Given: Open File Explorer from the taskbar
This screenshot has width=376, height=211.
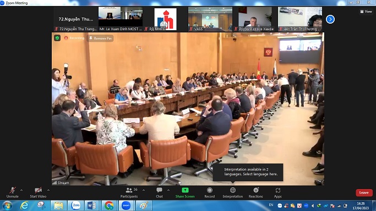Looking at the screenshot, I should 58,206.
